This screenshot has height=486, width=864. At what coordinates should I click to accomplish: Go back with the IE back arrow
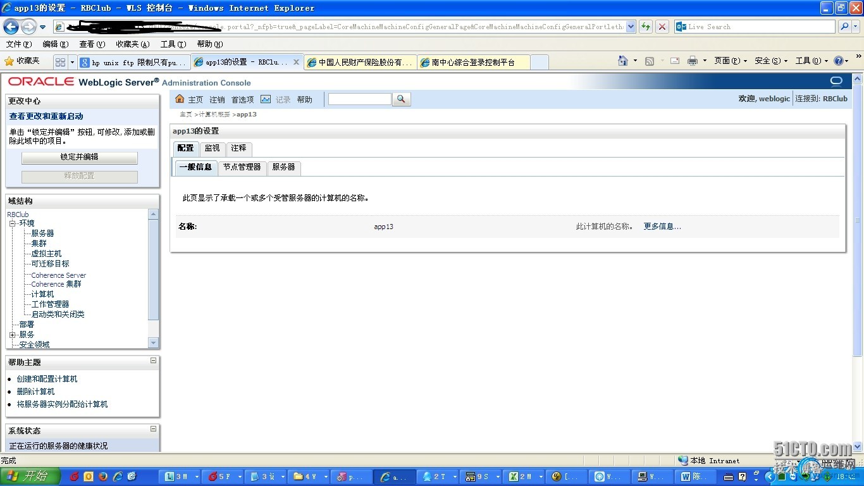tap(11, 27)
